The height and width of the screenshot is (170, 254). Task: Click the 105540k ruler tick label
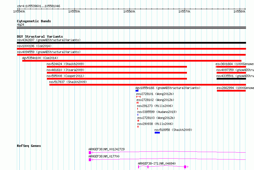tap(19, 11)
